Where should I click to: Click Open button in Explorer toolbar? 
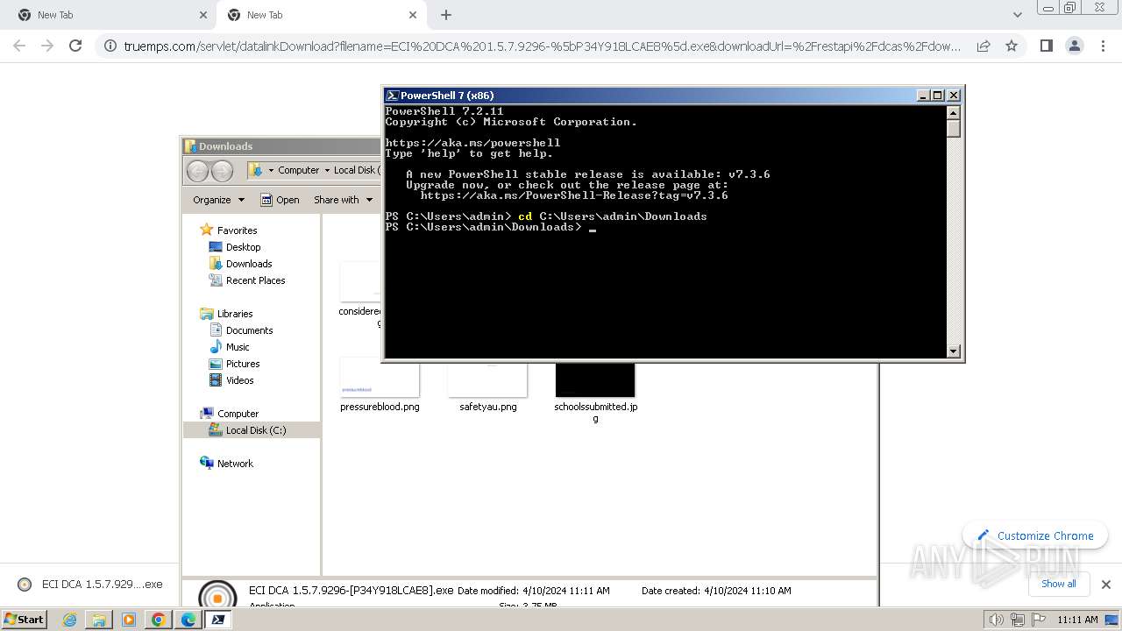(x=280, y=200)
